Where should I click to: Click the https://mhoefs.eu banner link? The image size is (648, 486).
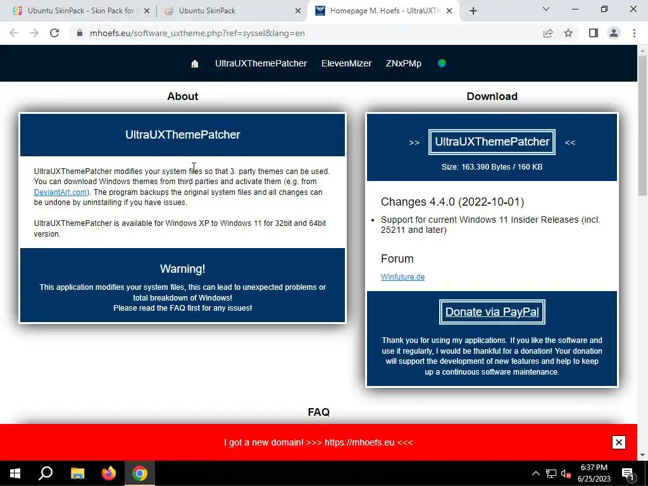tap(359, 442)
